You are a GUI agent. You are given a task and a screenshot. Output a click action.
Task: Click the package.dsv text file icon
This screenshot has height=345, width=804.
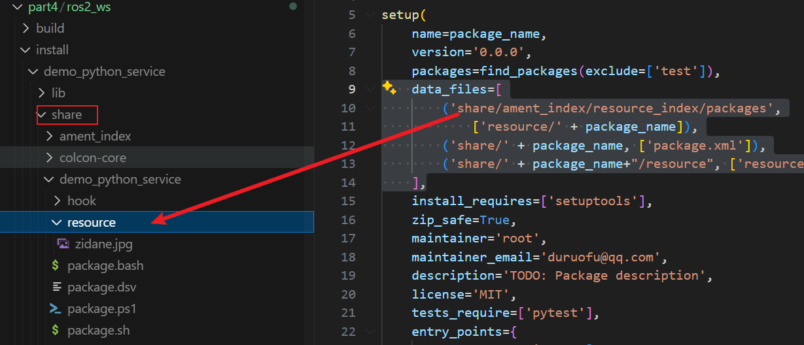56,287
